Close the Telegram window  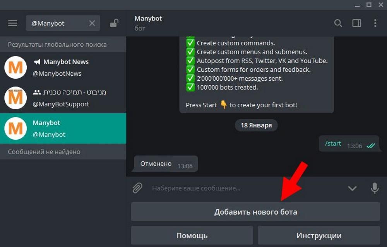tap(381, 5)
